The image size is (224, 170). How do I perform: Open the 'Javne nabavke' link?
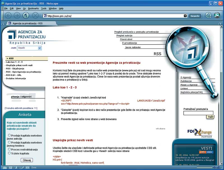[133, 47]
